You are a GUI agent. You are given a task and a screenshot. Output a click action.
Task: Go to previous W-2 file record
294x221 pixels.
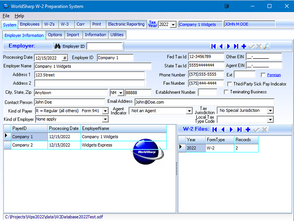pos(223,130)
